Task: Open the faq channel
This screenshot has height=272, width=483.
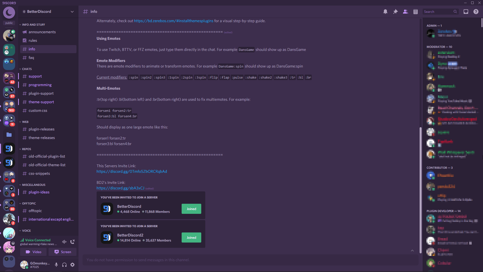Action: click(31, 58)
